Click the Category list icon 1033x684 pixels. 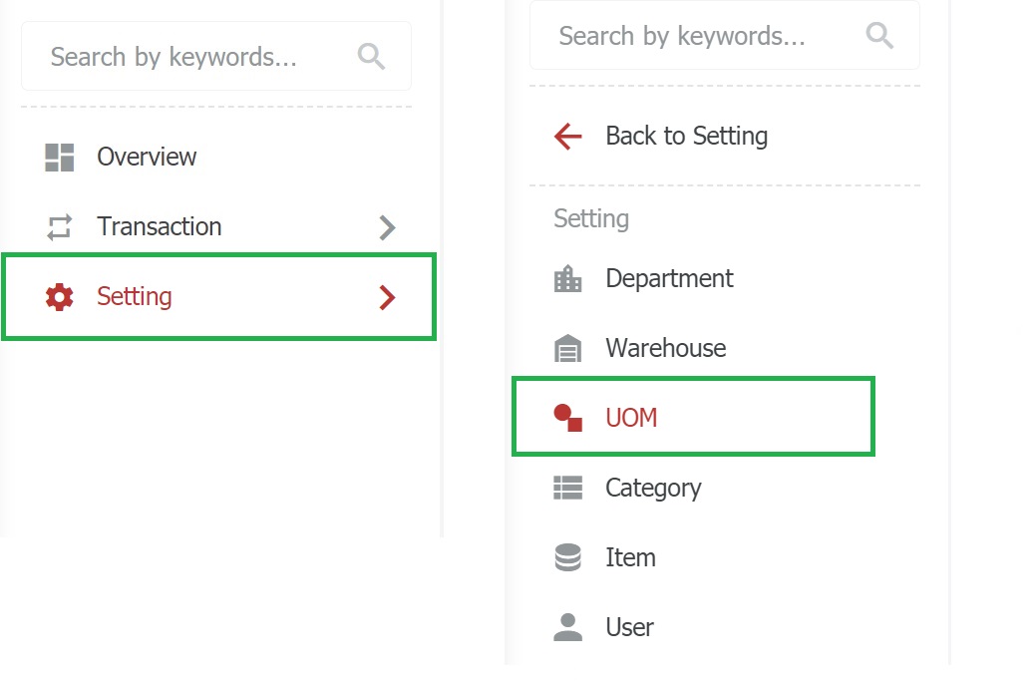567,488
